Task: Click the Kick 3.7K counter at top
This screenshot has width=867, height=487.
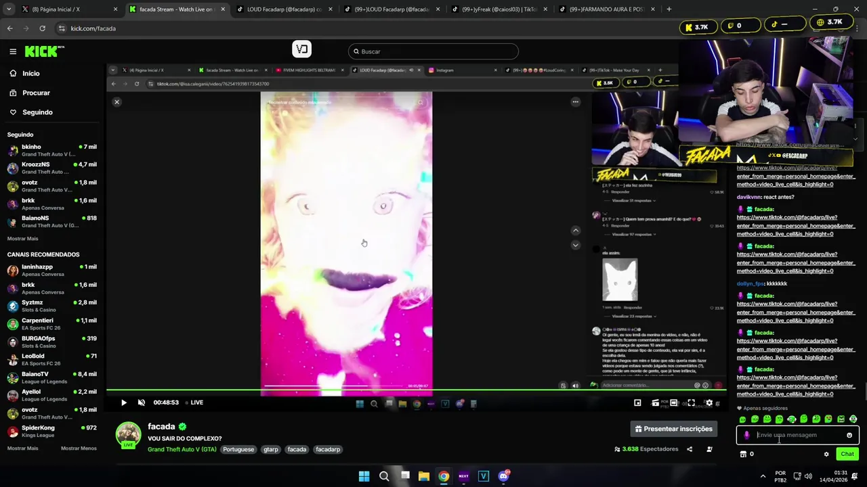Action: 697,26
